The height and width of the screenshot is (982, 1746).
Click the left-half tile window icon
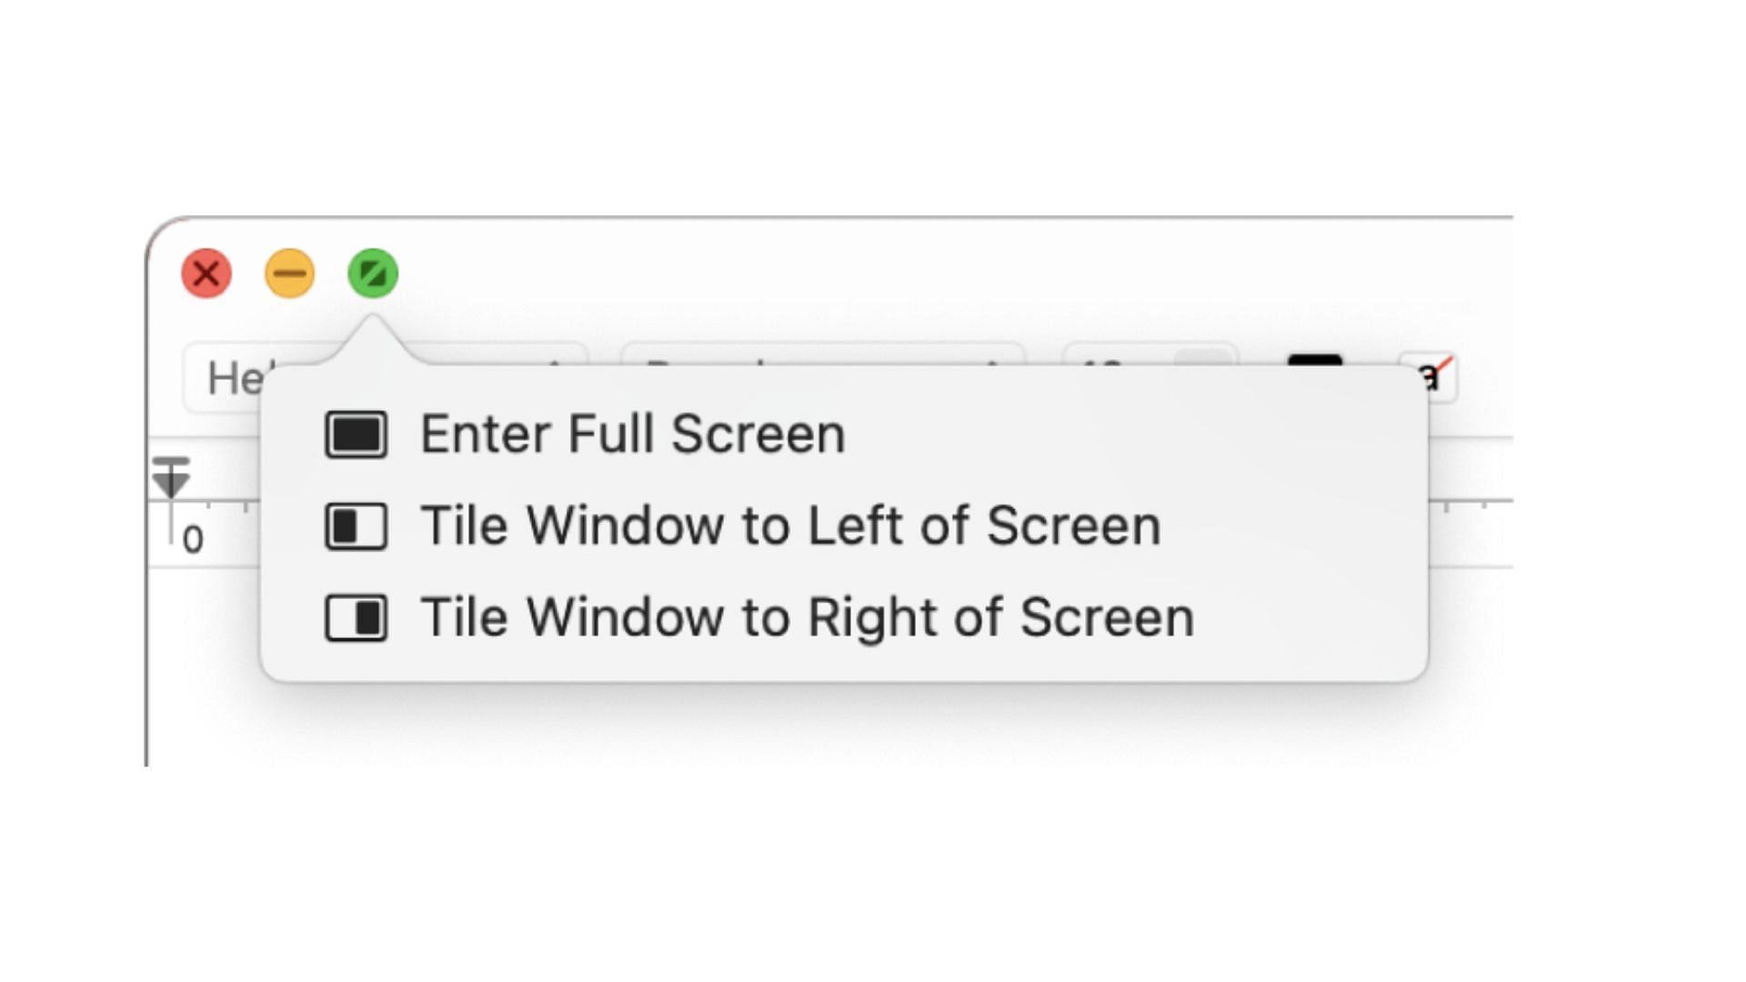click(356, 526)
